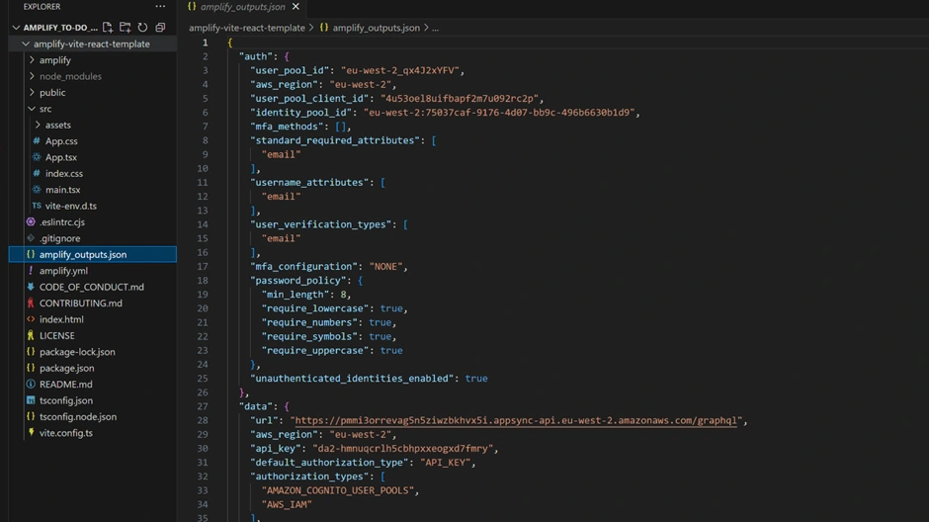
Task: Click the amplify_outputs.json breadcrumb item
Action: 376,28
